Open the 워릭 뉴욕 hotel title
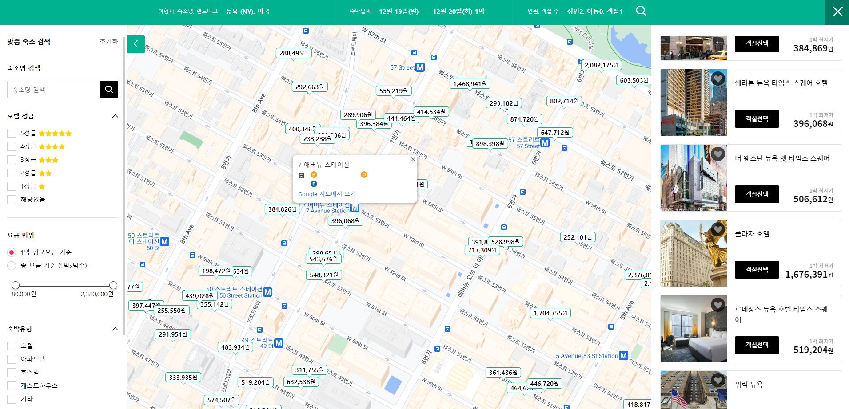The width and height of the screenshot is (849, 409). coord(749,385)
